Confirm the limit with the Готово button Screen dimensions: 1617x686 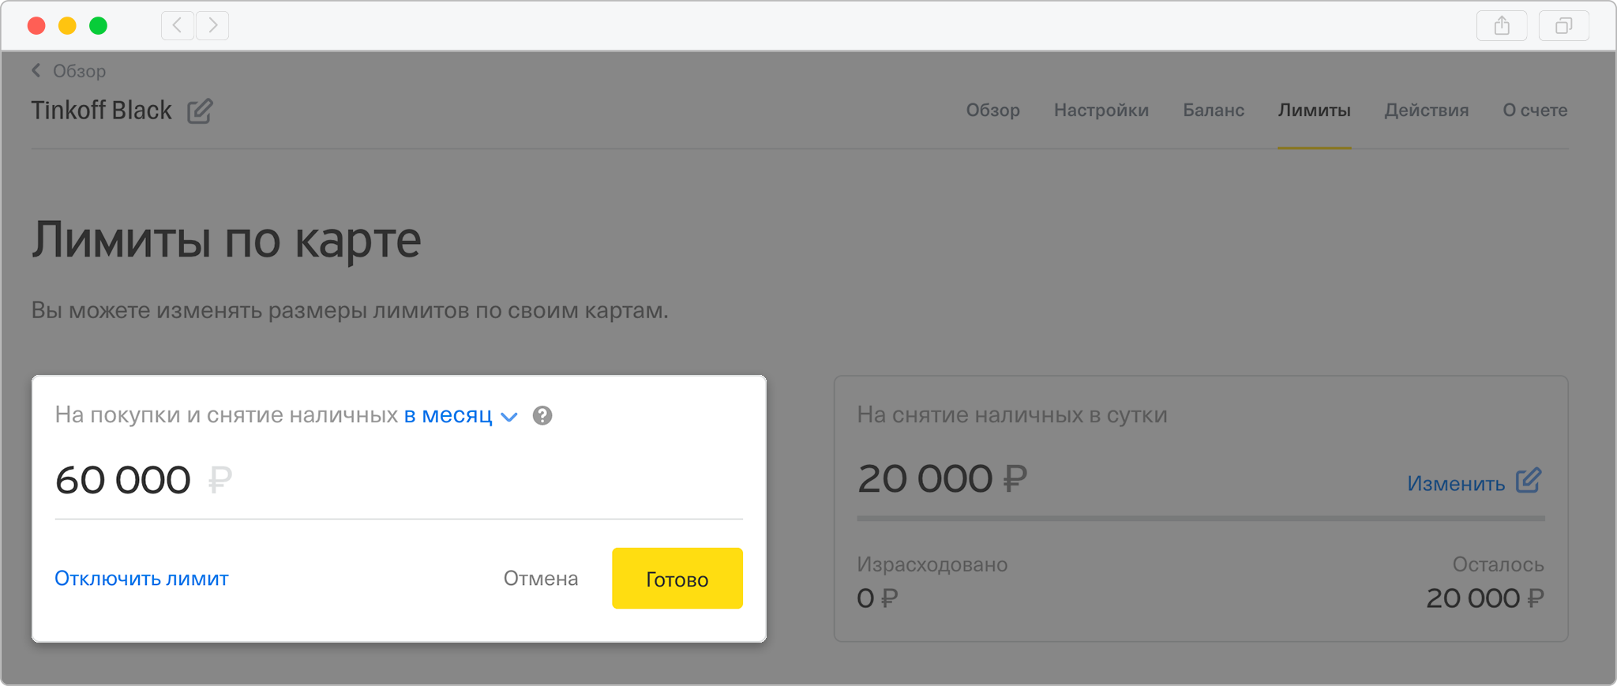[677, 579]
